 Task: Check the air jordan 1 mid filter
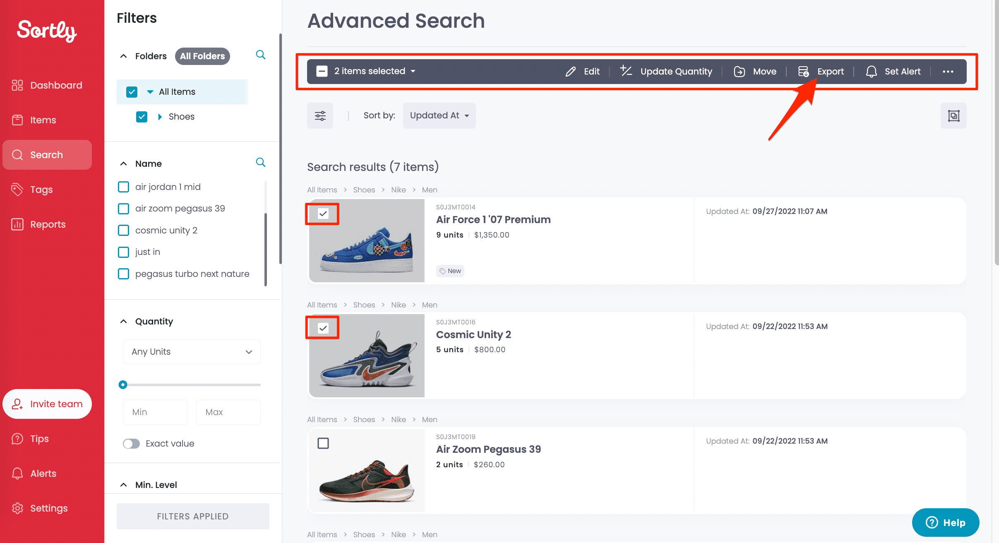pyautogui.click(x=123, y=187)
